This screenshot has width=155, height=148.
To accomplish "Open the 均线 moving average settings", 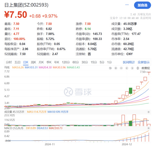I will [7, 67].
